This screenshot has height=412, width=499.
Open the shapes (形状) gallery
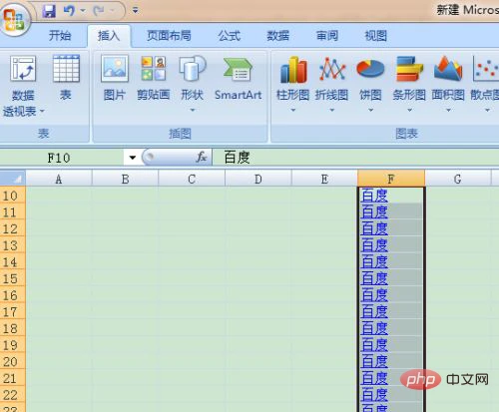193,83
